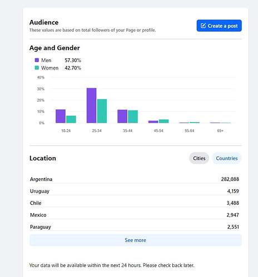Click the teal Women legend swatch
Screen dimensions: 258x277
click(37, 68)
